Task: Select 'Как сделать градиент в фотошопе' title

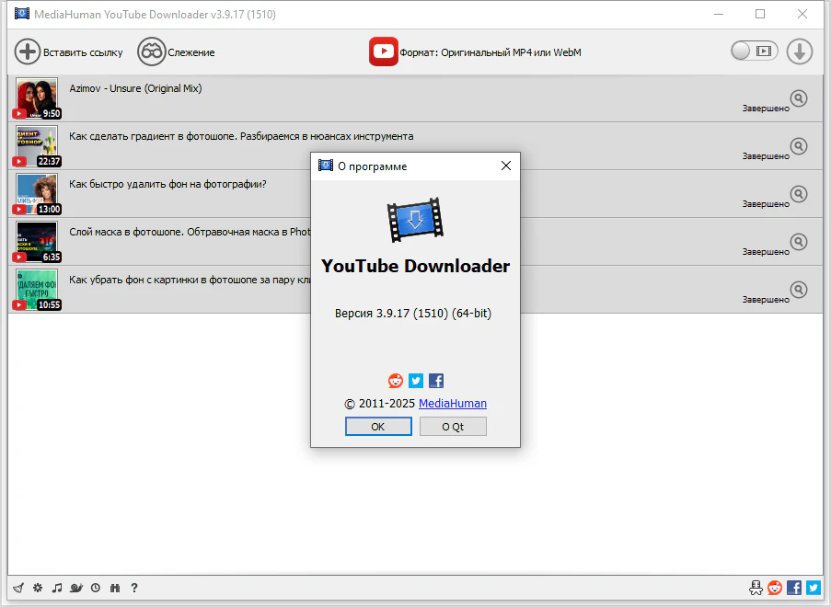Action: (x=241, y=136)
